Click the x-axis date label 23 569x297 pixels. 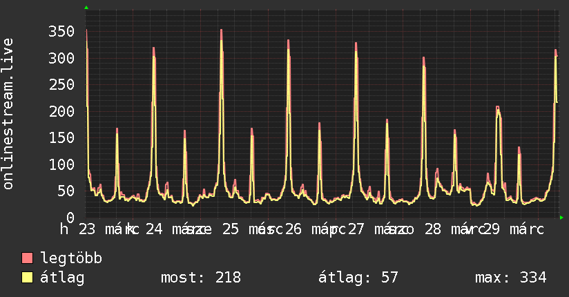(87, 229)
